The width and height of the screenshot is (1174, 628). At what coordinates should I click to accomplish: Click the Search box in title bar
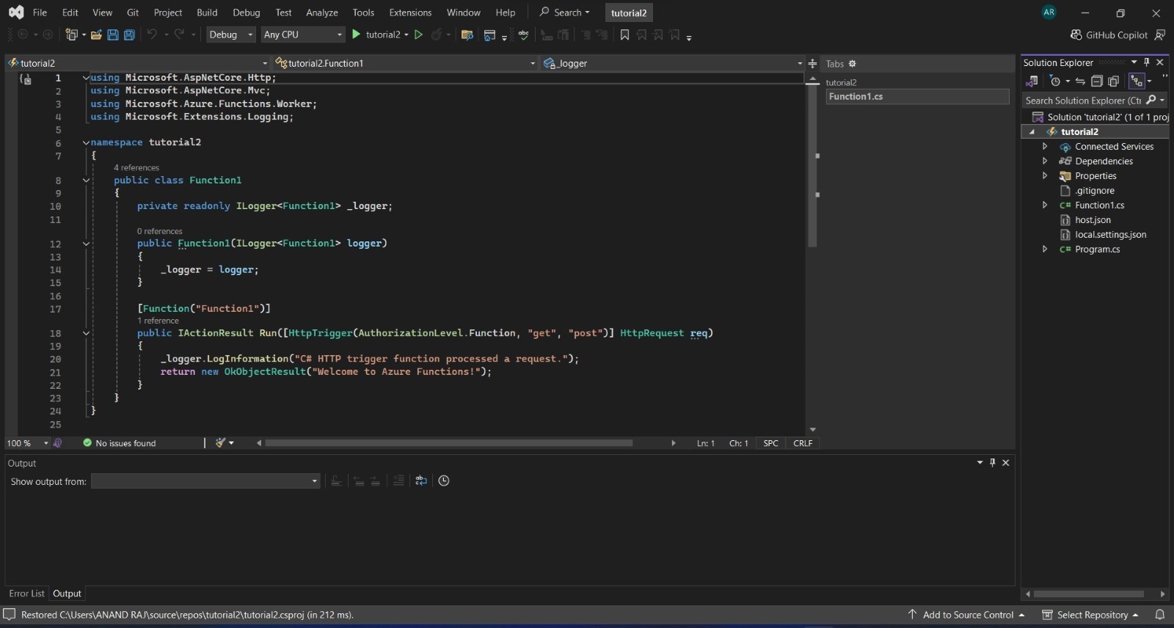pos(565,12)
